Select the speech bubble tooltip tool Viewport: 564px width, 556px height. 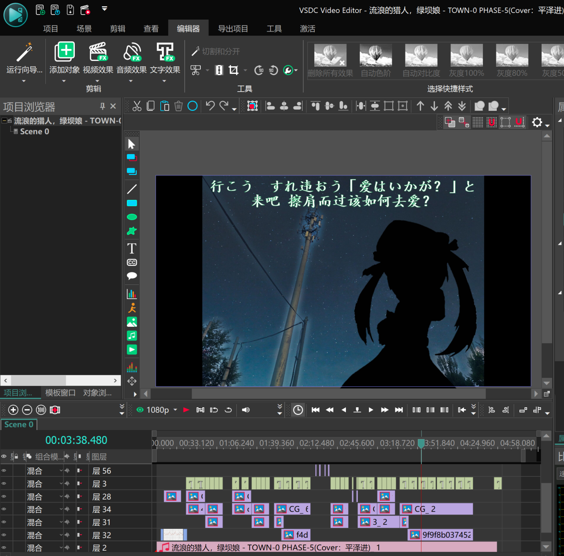[x=132, y=276]
